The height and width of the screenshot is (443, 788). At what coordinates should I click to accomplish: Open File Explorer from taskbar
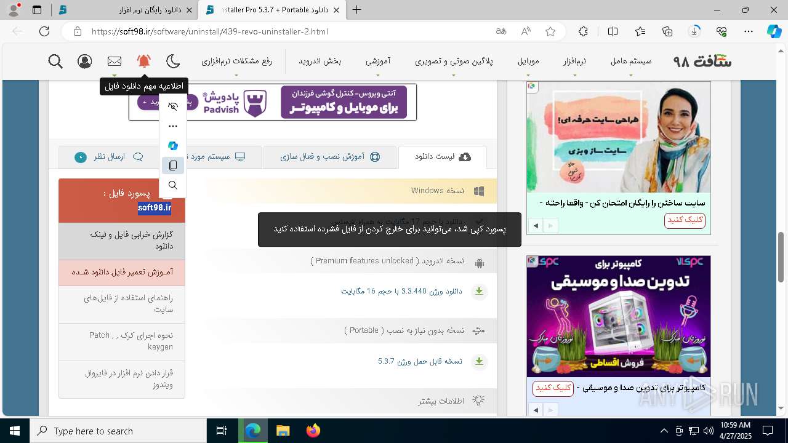(x=283, y=431)
